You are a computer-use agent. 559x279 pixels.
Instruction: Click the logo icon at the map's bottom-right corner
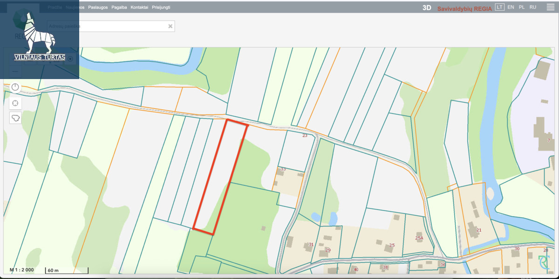pyautogui.click(x=544, y=262)
